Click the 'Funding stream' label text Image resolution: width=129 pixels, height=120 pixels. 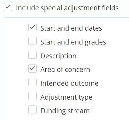point(65,111)
